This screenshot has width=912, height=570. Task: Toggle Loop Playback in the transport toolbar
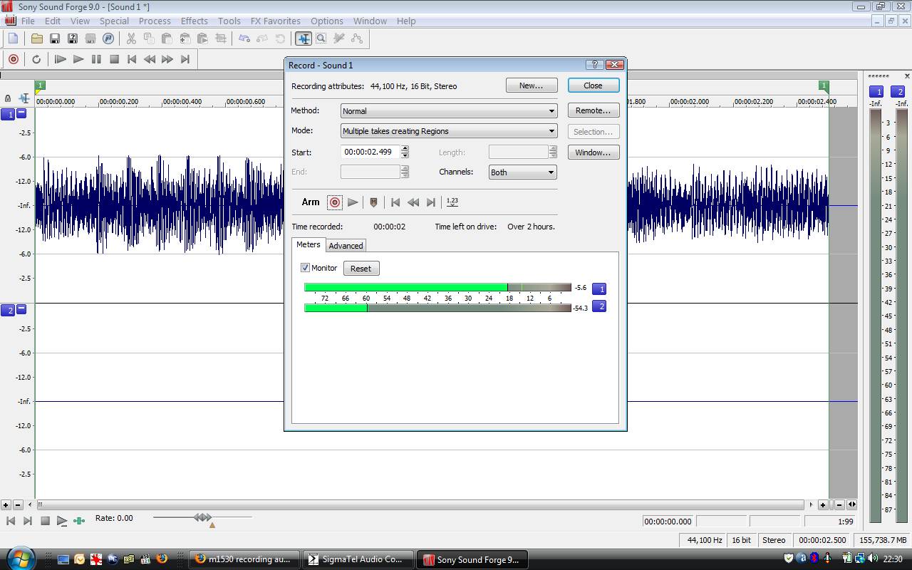[x=36, y=59]
